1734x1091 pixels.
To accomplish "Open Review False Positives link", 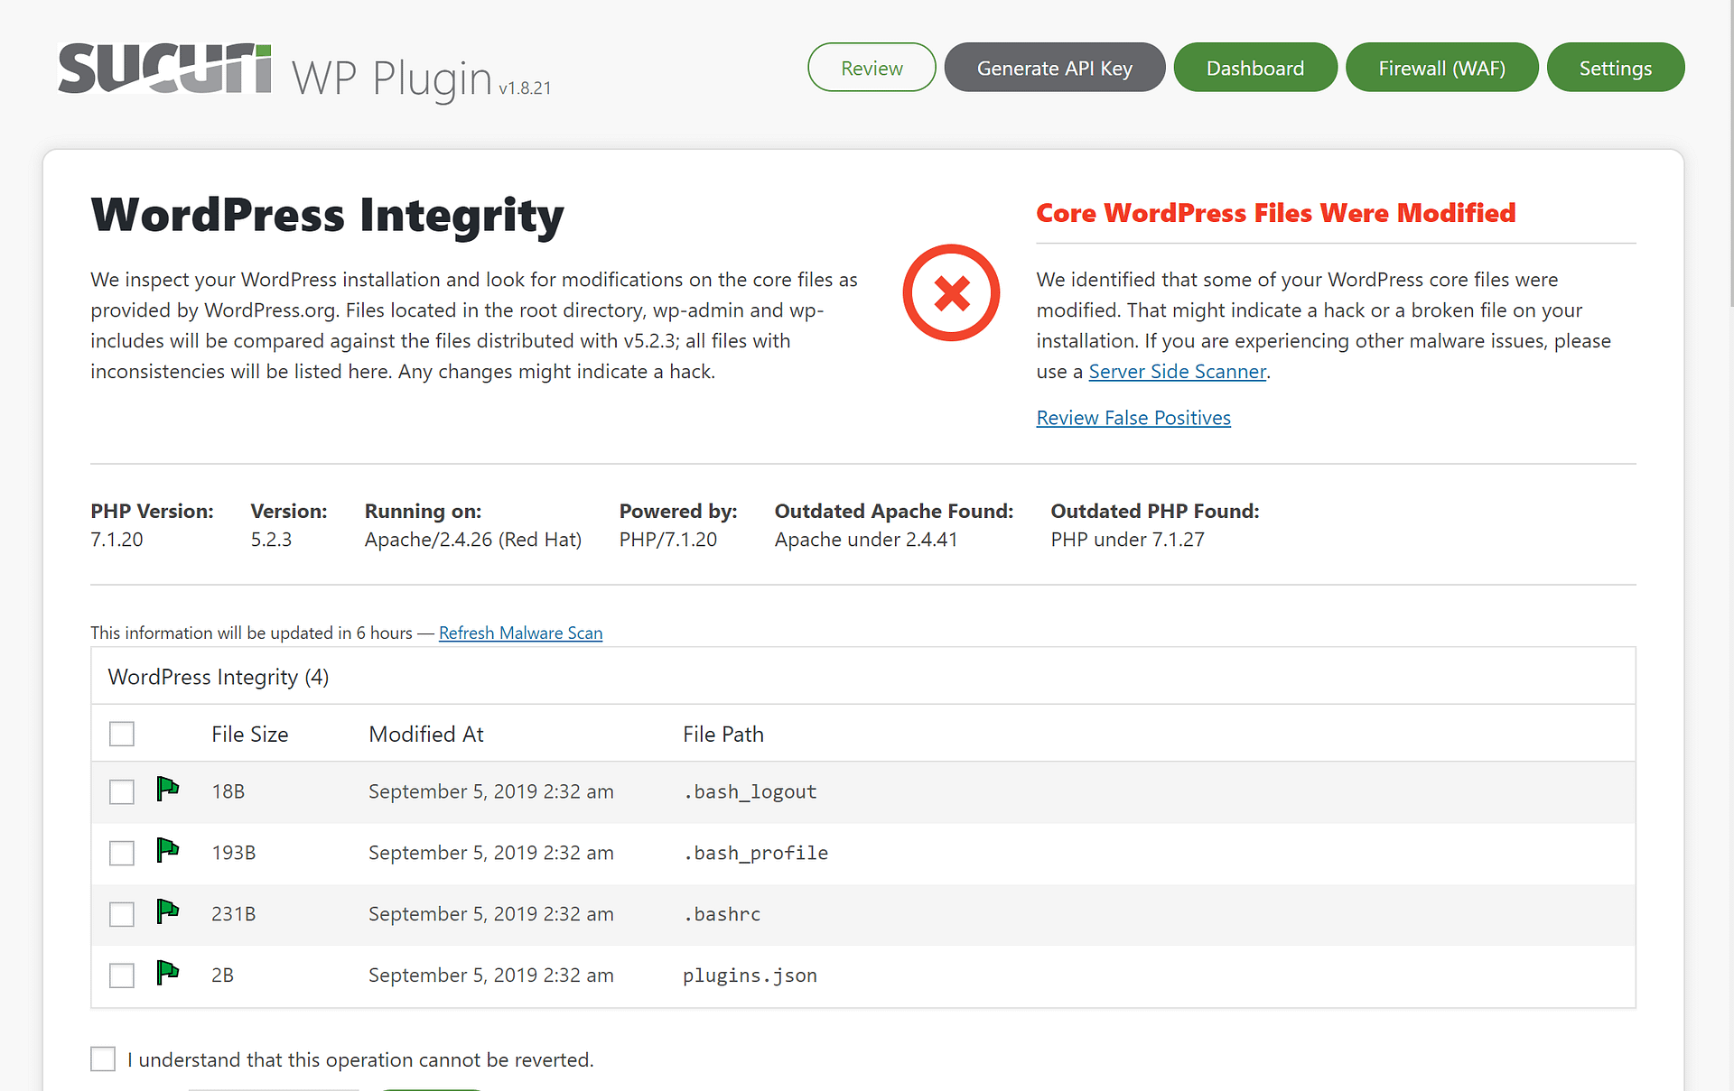I will pos(1133,418).
